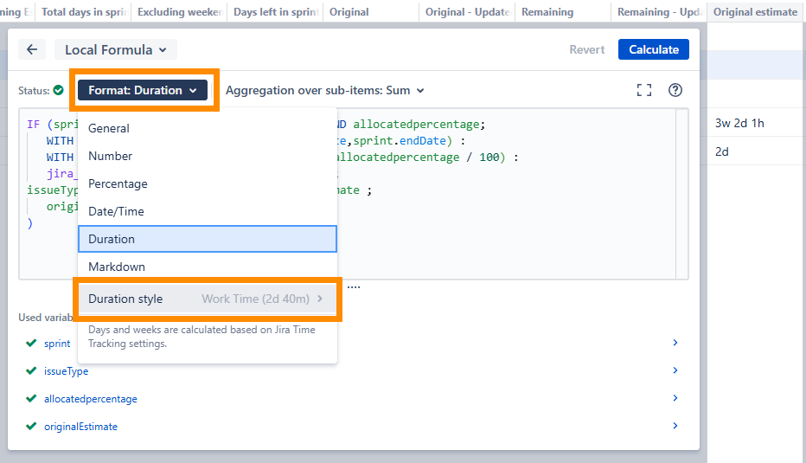Select the General format option
Image resolution: width=806 pixels, height=463 pixels.
pyautogui.click(x=208, y=128)
